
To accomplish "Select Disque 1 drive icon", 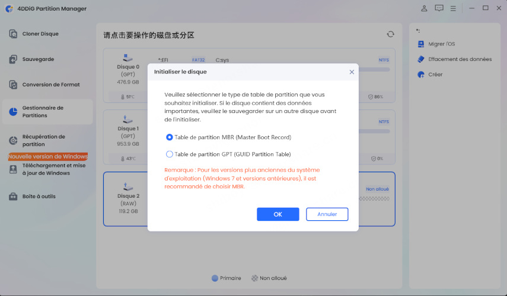I will (x=127, y=120).
